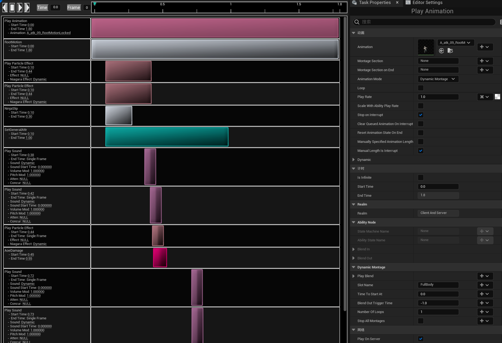Click the Slot Name FullBody field

pos(438,285)
